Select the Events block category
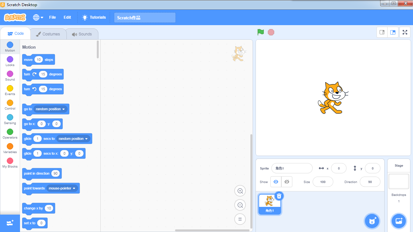Viewport: 413px width, 232px height. [10, 90]
